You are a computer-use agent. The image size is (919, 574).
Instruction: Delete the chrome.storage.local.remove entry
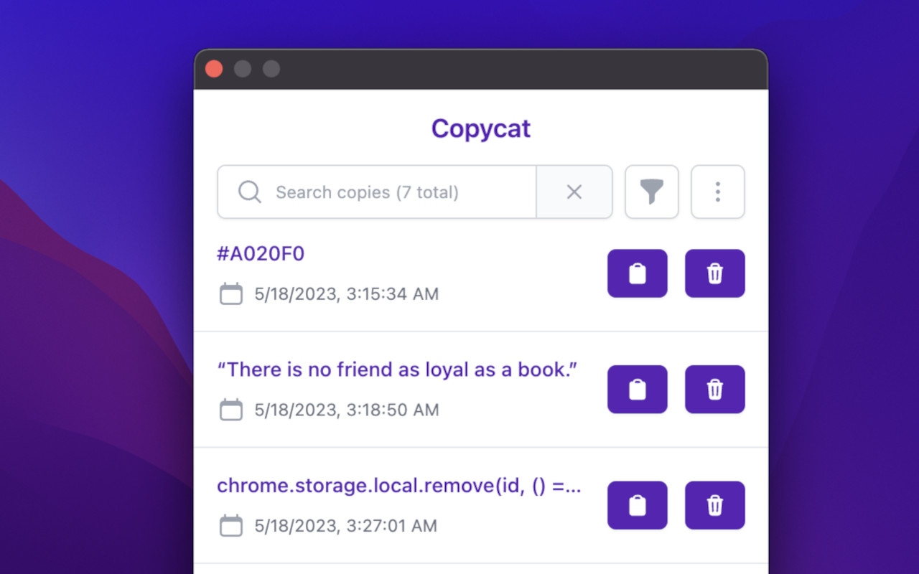coord(715,506)
